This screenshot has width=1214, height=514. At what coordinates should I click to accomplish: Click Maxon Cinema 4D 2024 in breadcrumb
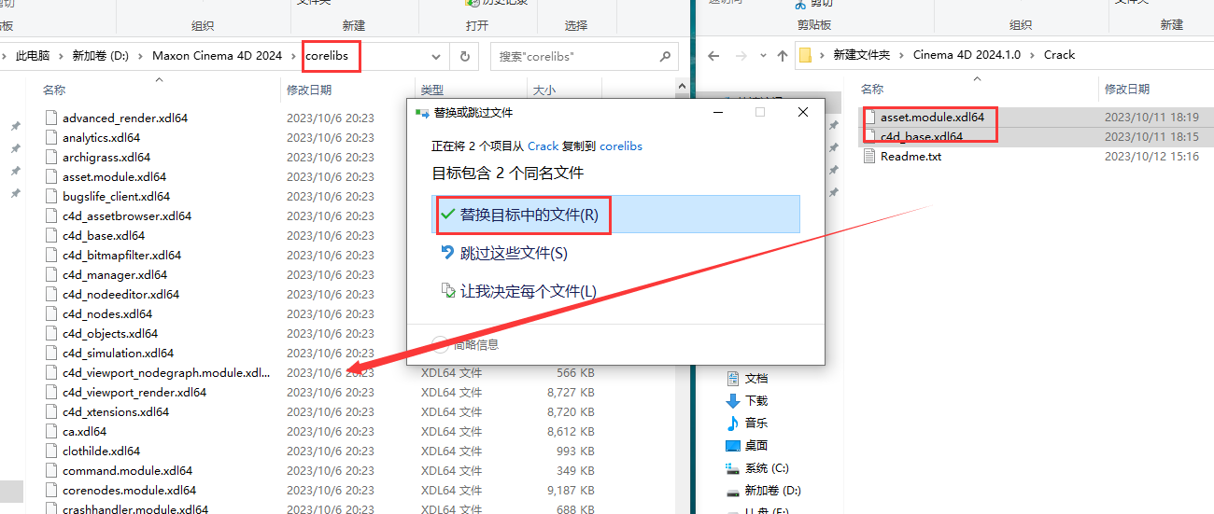[217, 56]
